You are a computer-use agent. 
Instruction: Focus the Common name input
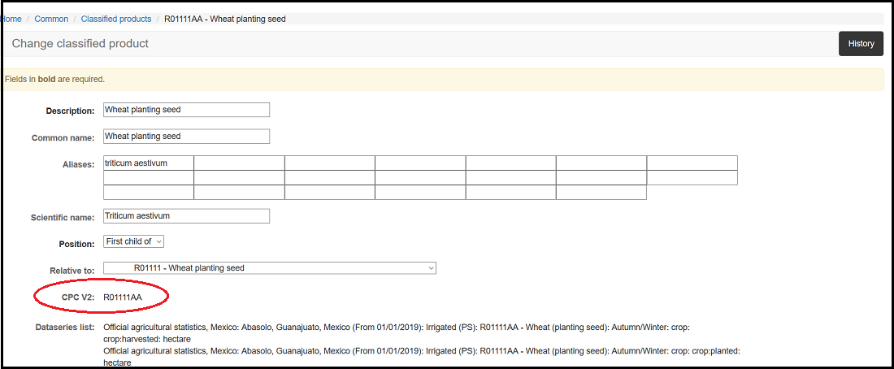tap(186, 137)
